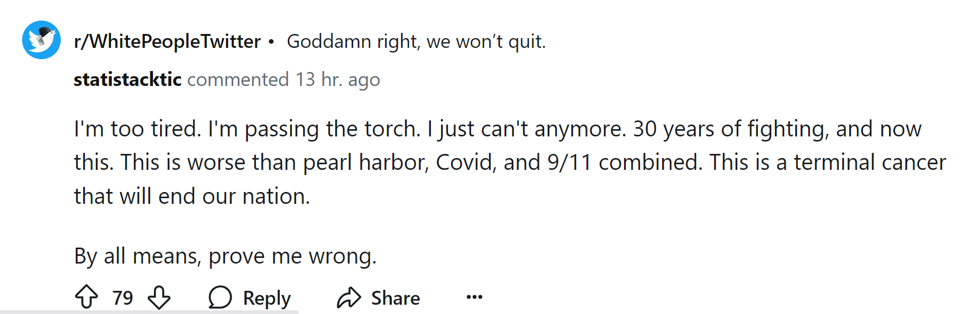
Task: Open the three-dot more options menu
Action: pos(474,297)
